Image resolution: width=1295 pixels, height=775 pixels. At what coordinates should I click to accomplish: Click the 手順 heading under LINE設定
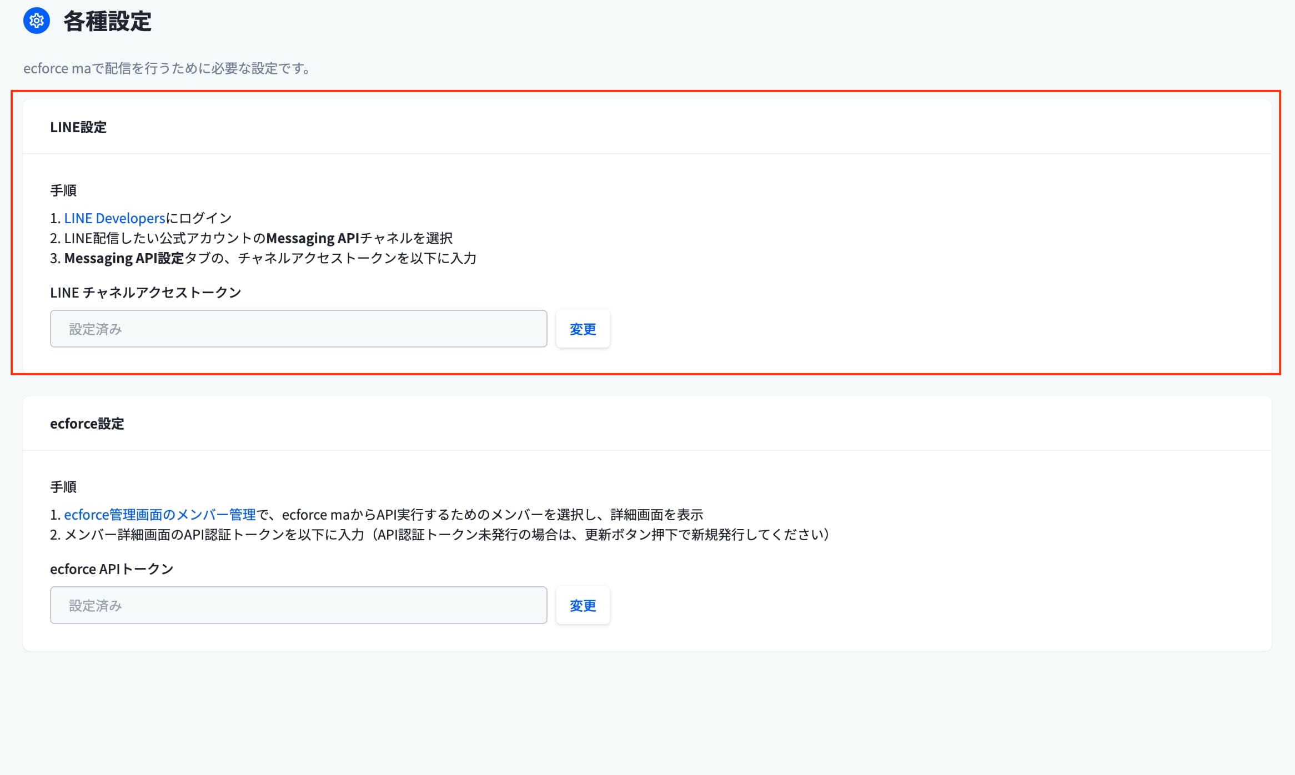pyautogui.click(x=63, y=190)
